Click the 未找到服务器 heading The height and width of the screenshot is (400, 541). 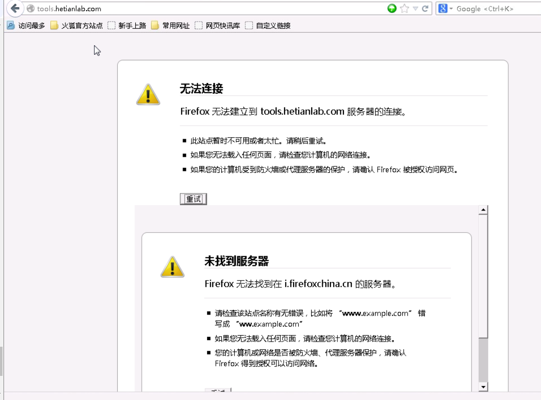236,261
